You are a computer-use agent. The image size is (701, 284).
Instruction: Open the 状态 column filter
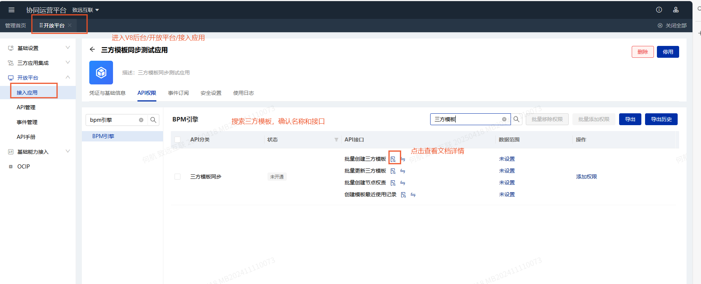pyautogui.click(x=336, y=140)
